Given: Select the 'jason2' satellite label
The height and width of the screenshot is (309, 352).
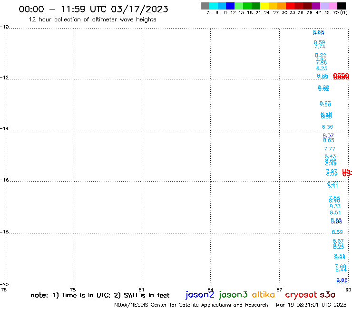Looking at the screenshot, I should tap(200, 295).
